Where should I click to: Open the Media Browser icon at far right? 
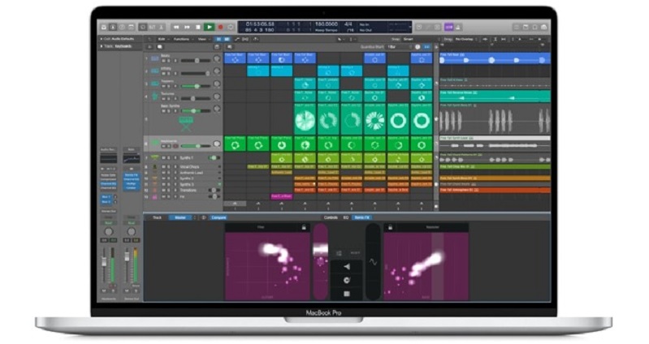click(x=544, y=28)
